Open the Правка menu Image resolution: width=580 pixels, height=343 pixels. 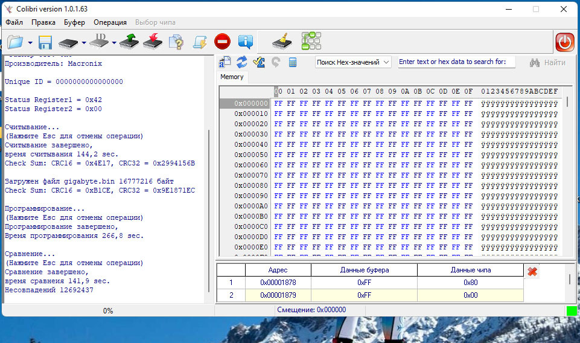click(x=43, y=22)
